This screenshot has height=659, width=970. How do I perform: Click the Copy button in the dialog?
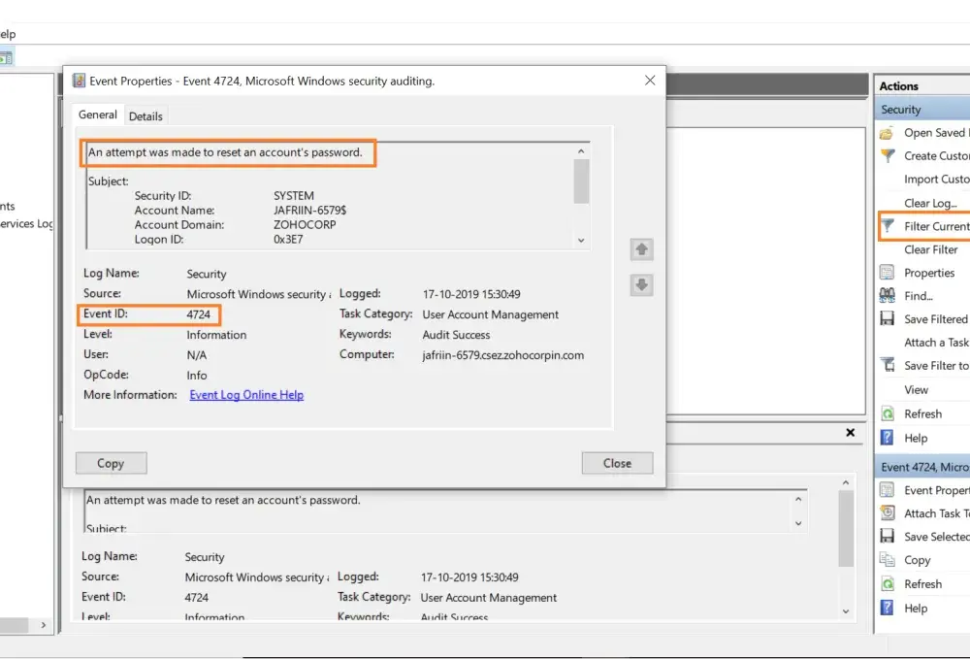tap(112, 463)
